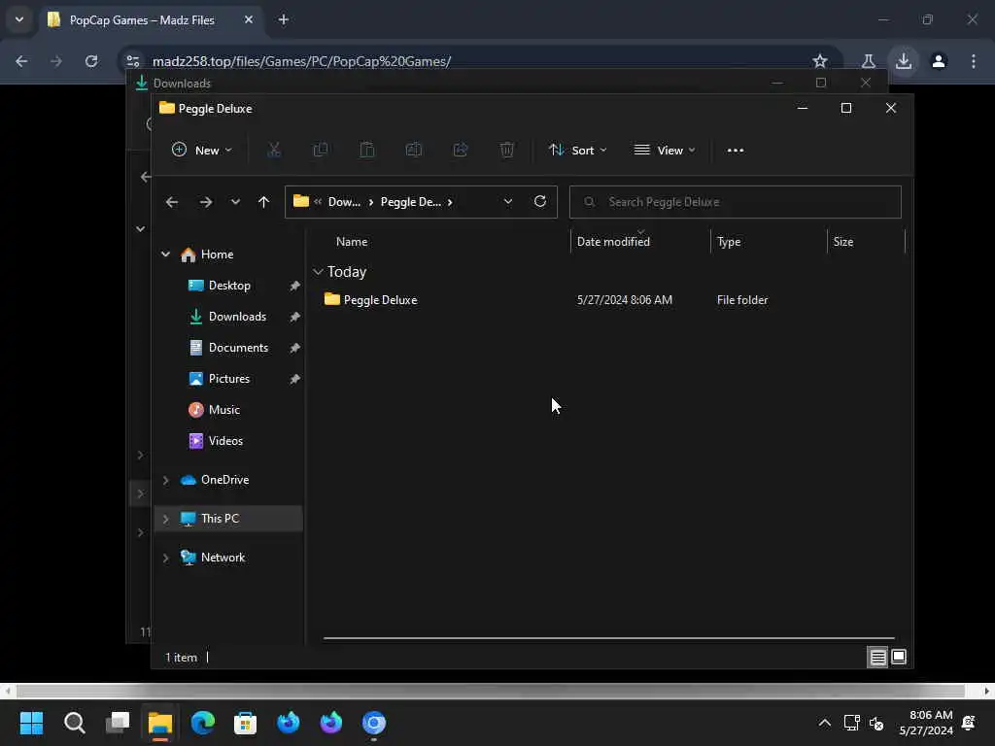Open the Sort options dropdown
Screen dimensions: 995x746
pyautogui.click(x=577, y=151)
